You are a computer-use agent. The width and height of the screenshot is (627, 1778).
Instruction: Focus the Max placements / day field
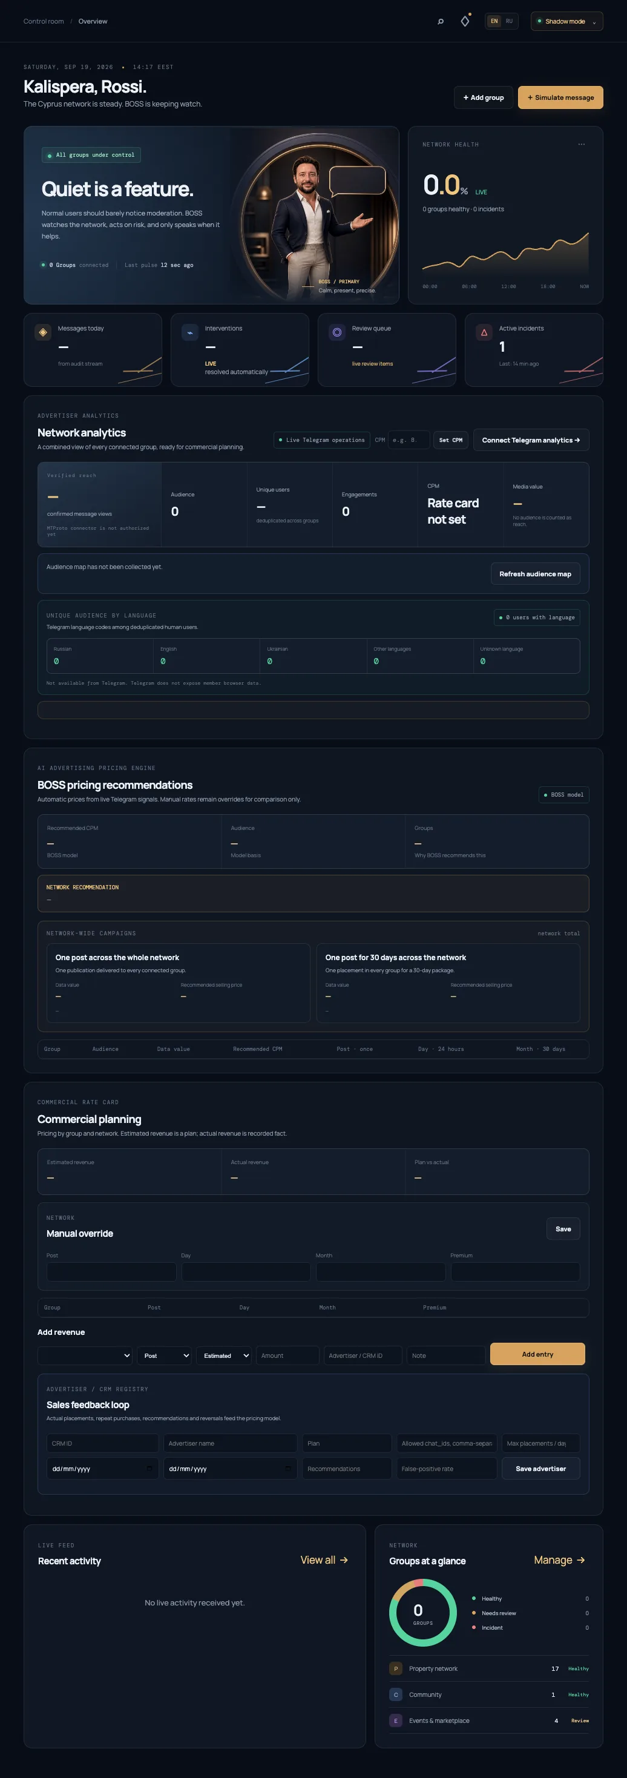click(541, 1443)
